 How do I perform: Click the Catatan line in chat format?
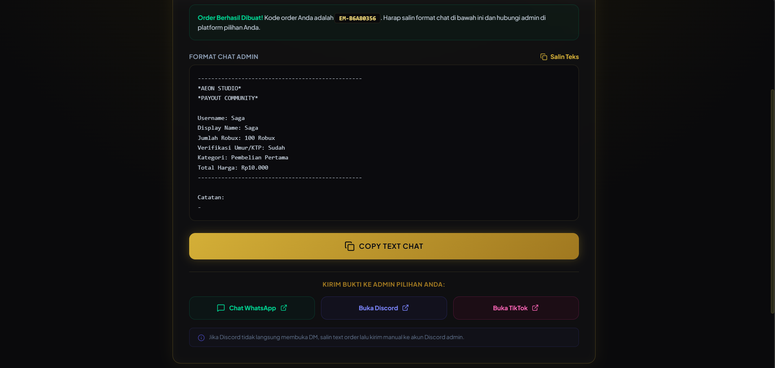pyautogui.click(x=211, y=197)
